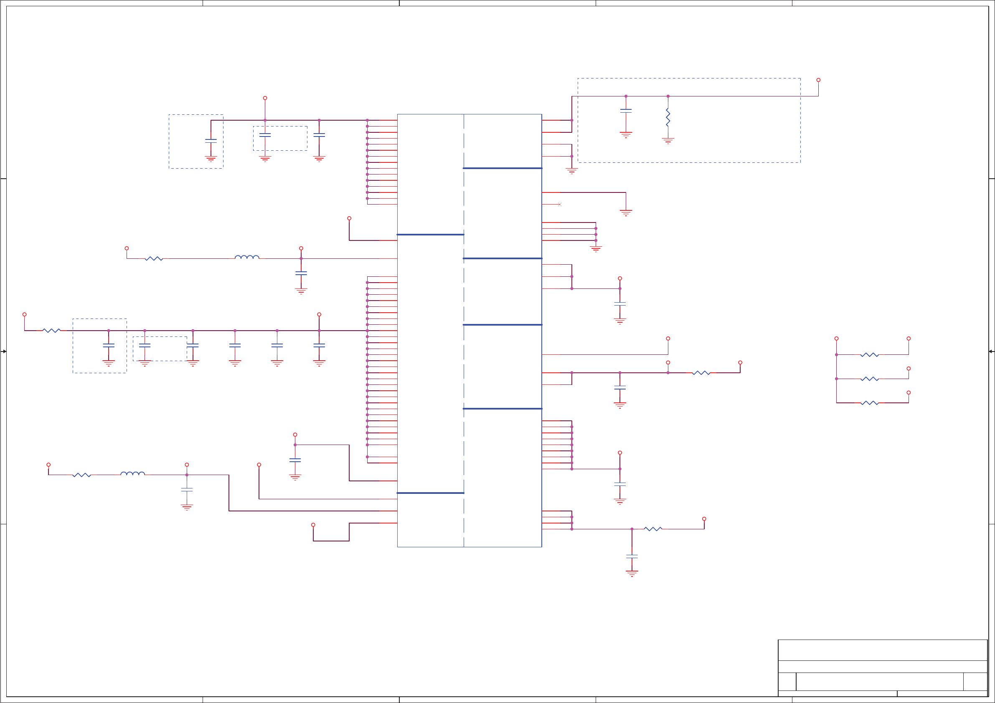Viewport: 995px width, 703px height.
Task: Click the title block in the bottom-right corner
Action: (x=882, y=668)
